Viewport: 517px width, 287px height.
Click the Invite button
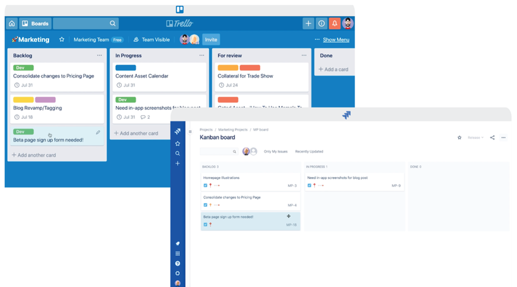pyautogui.click(x=211, y=39)
